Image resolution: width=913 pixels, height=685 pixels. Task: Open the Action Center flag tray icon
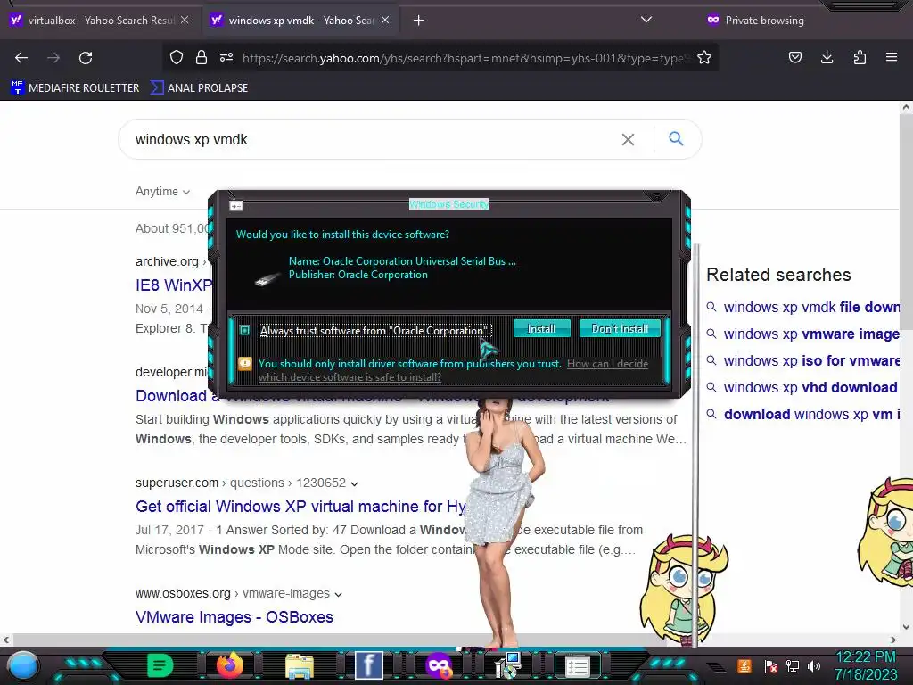point(771,665)
